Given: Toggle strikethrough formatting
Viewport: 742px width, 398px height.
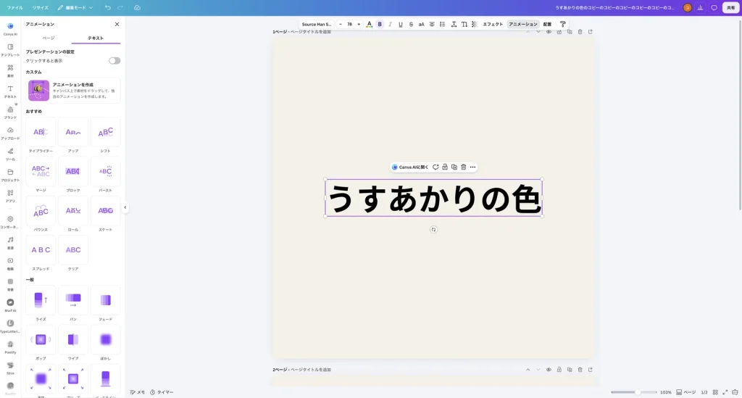Looking at the screenshot, I should point(411,24).
